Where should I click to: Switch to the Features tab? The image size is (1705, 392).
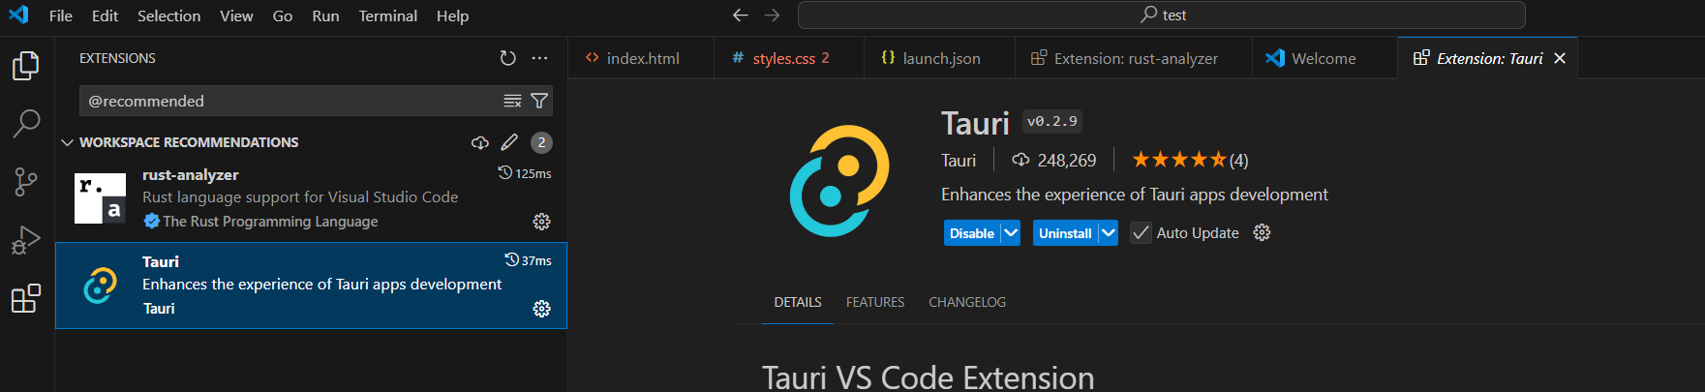[875, 302]
